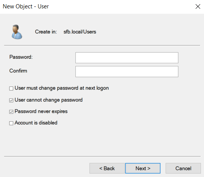Tick the 'User must change password at next logon' checkbox box
Viewport: 204px width, 177px height.
point(11,88)
